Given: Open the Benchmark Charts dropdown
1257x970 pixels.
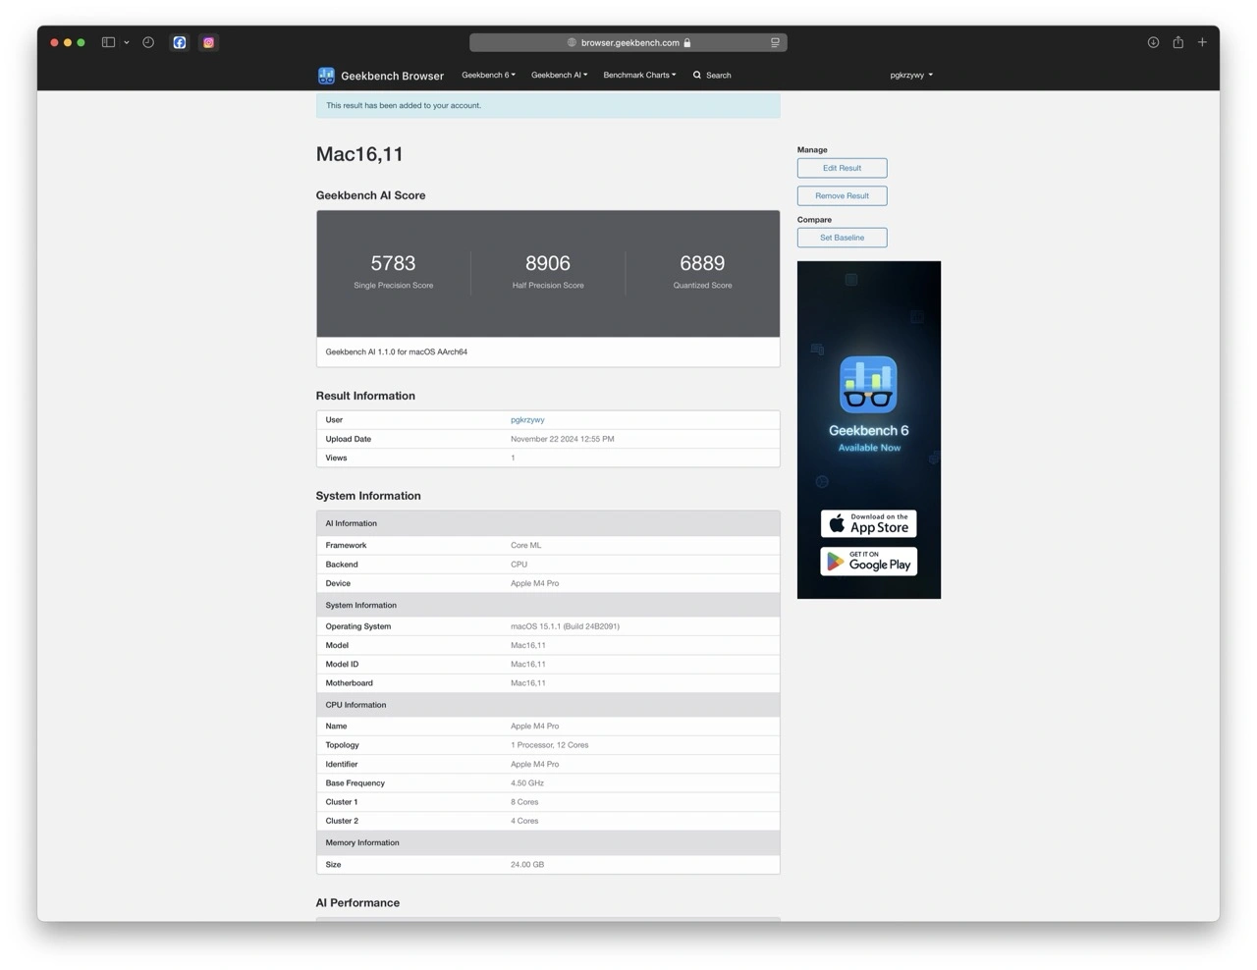Looking at the screenshot, I should pos(639,75).
